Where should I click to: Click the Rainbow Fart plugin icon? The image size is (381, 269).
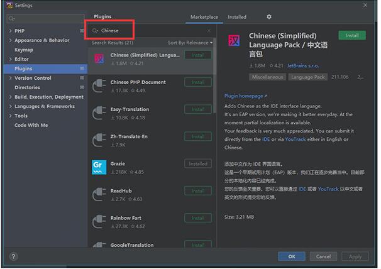pyautogui.click(x=99, y=221)
